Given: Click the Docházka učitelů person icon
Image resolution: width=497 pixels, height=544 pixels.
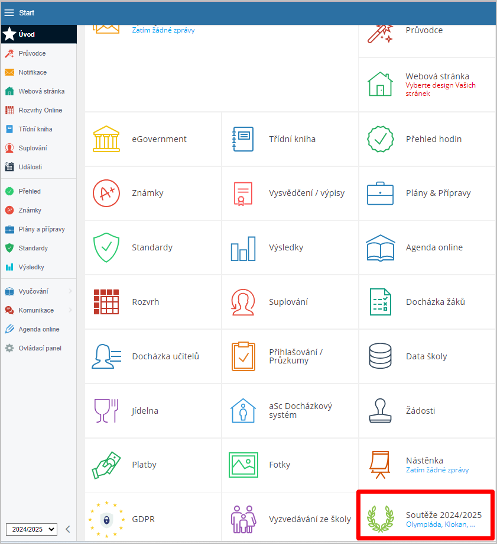Looking at the screenshot, I should 106,356.
